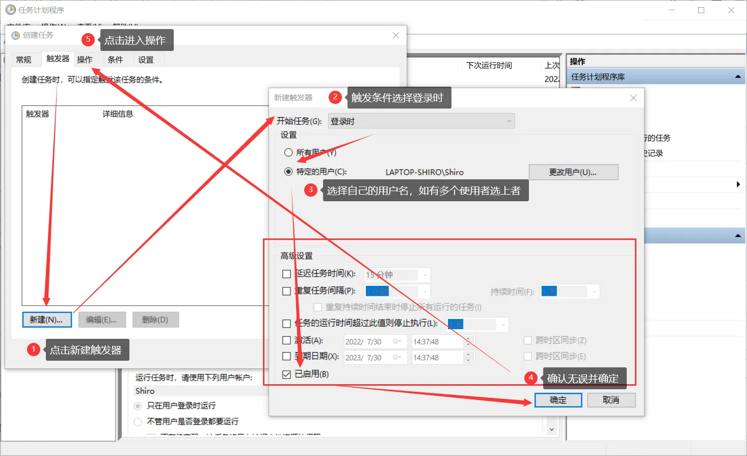Click the Task Scheduler title bar clock icon
This screenshot has width=747, height=456.
coord(10,10)
